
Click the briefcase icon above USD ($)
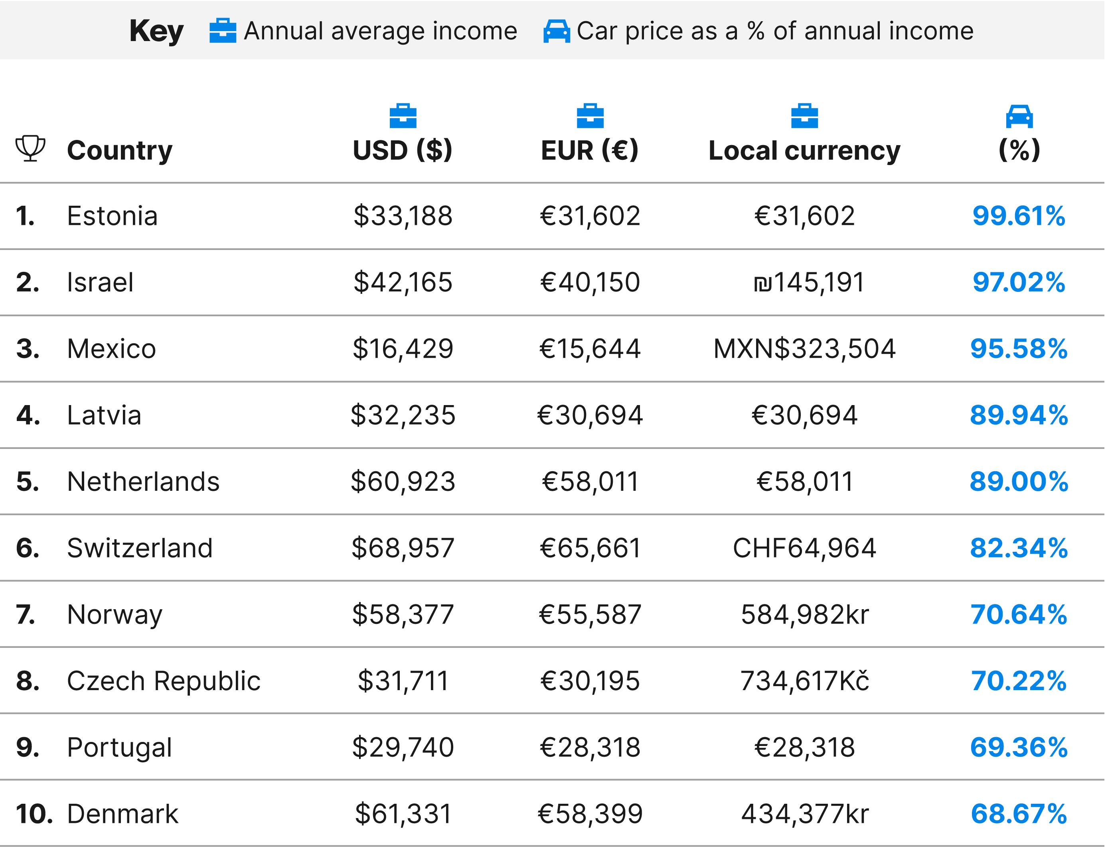[x=403, y=116]
